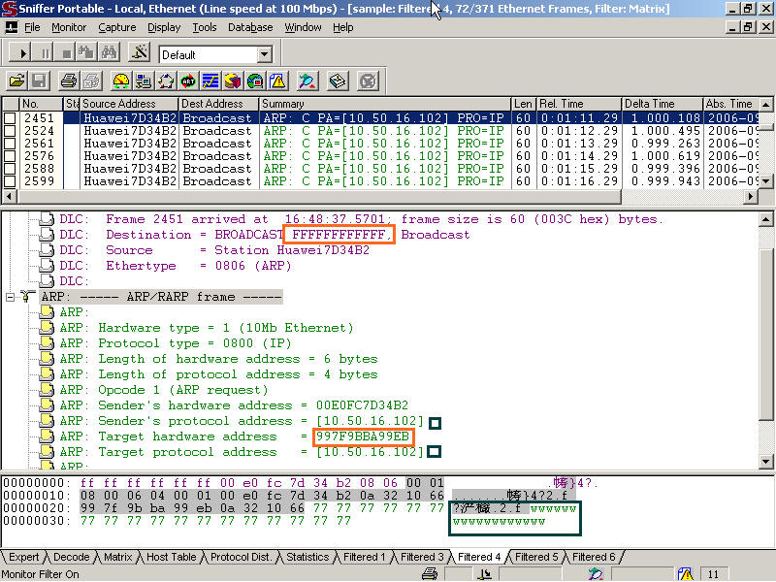Viewport: 776px width, 582px height.
Task: Switch to the Protocol Dist. tab
Action: click(242, 557)
